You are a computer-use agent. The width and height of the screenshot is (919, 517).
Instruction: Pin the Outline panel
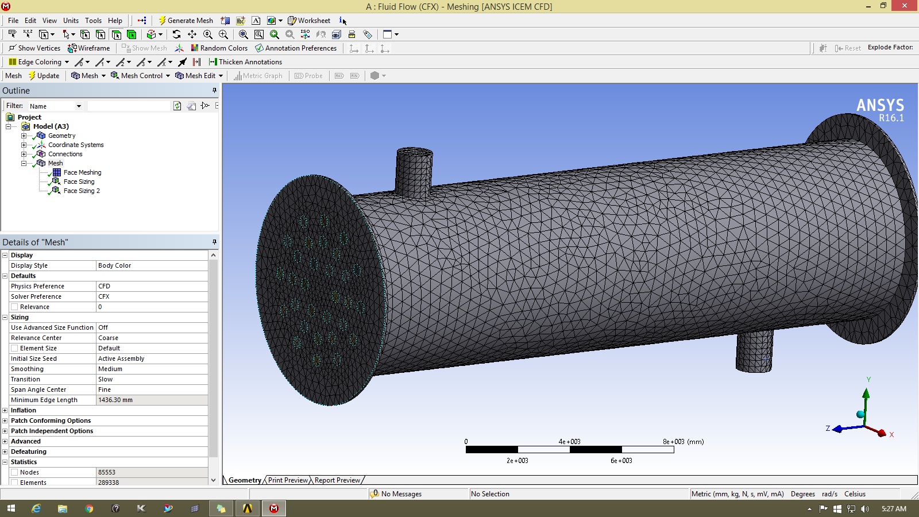(x=214, y=90)
